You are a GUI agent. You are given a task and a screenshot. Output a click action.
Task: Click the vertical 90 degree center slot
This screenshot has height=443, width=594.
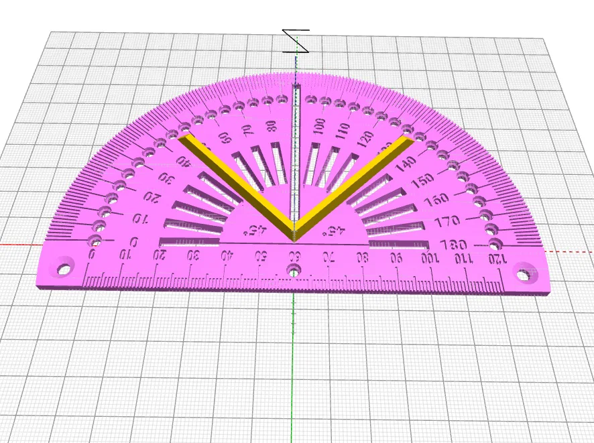click(296, 151)
